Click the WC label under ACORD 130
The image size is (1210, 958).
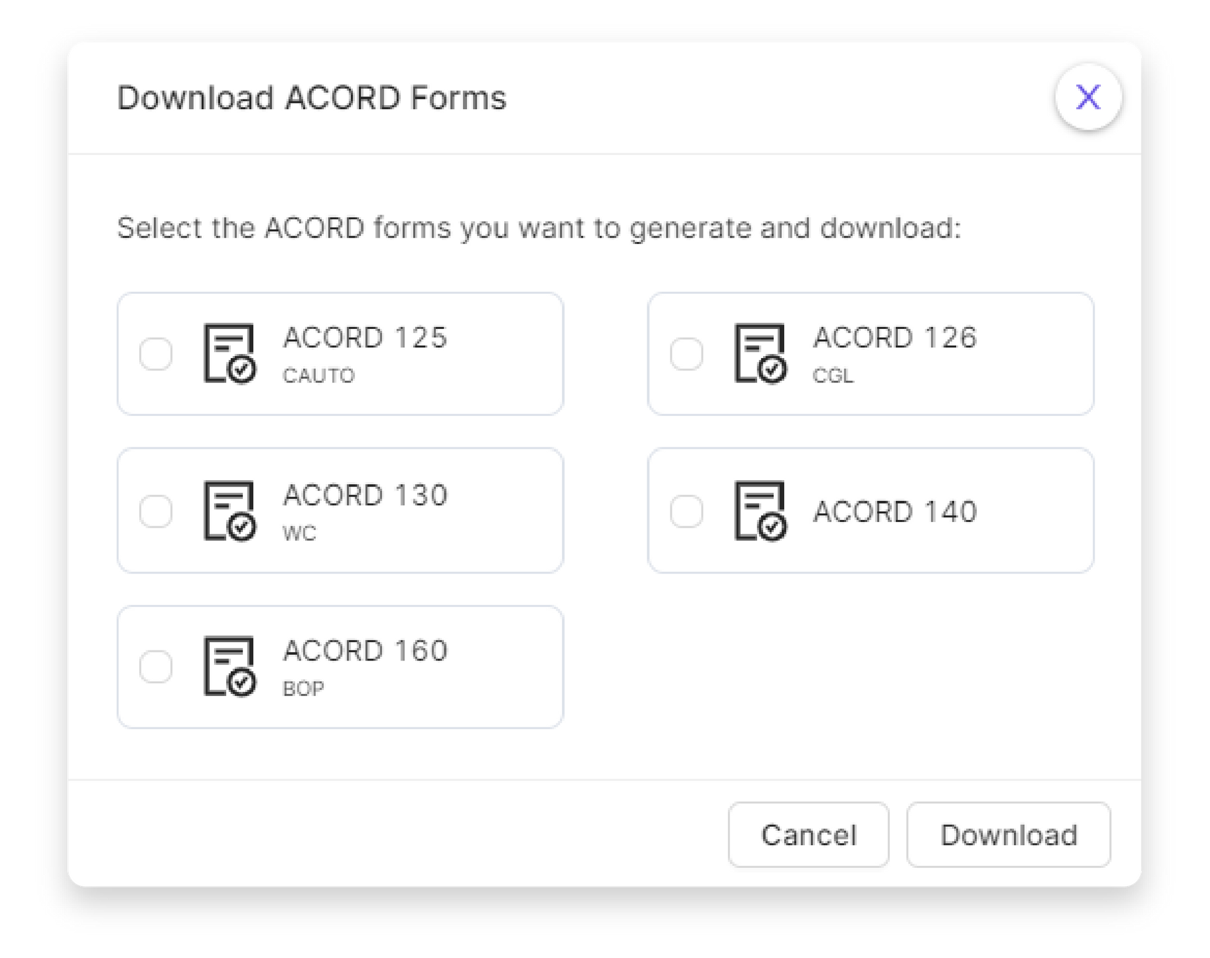click(x=299, y=533)
